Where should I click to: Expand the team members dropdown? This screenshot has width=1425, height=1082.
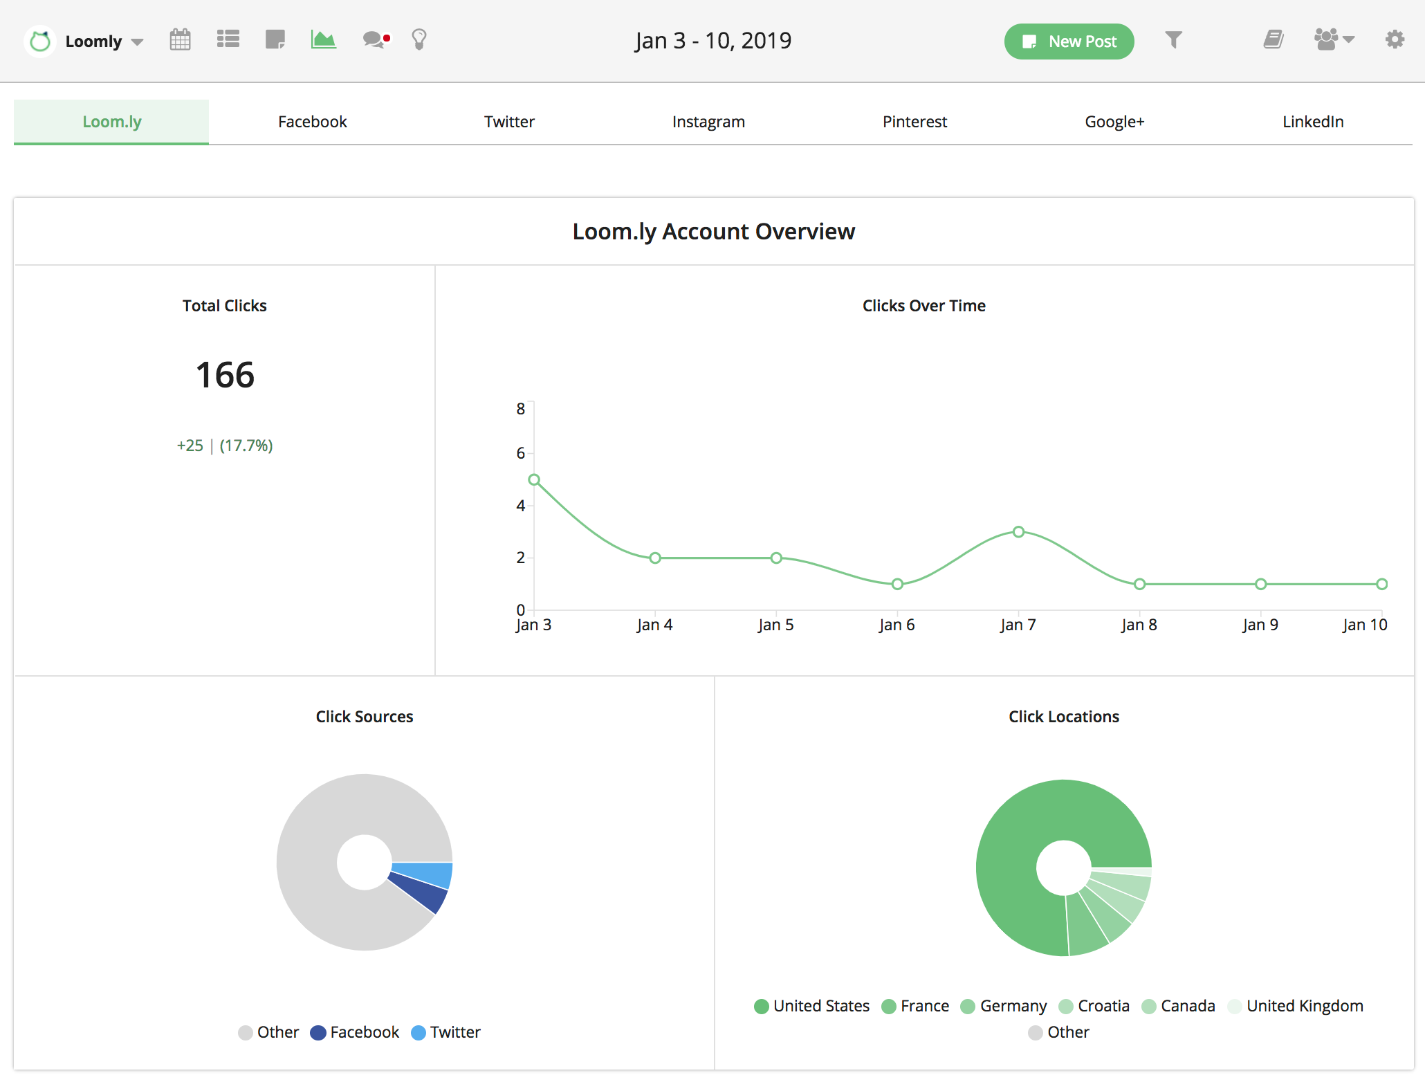(1334, 39)
